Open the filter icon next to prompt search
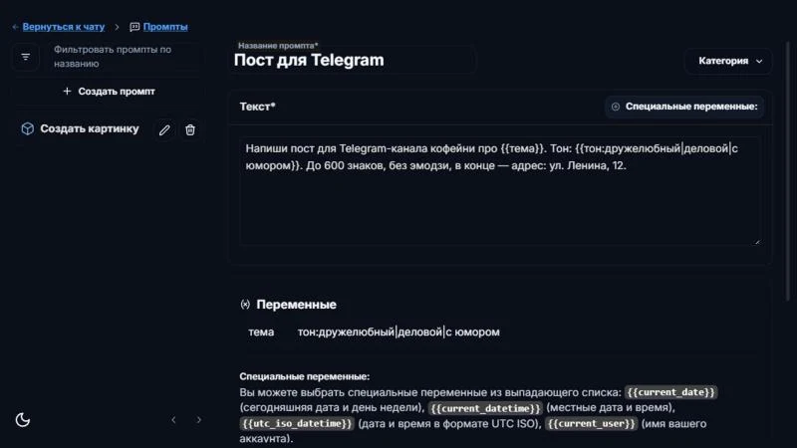Image resolution: width=797 pixels, height=448 pixels. [x=26, y=57]
